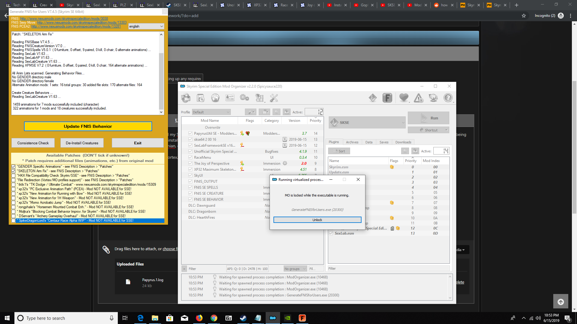The height and width of the screenshot is (324, 577).
Task: Tick tktk1's TK Dodge patch checkbox
Action: tap(14, 184)
